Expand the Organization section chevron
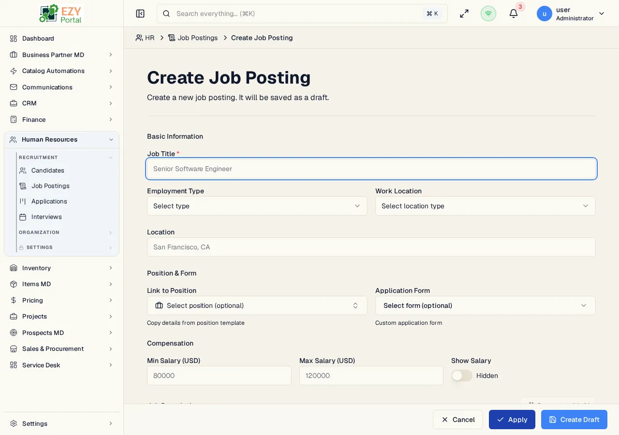This screenshot has width=619, height=435. coord(110,232)
